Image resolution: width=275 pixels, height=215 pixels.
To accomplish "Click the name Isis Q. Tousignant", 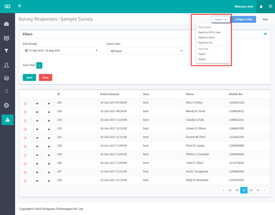I will (197, 171).
